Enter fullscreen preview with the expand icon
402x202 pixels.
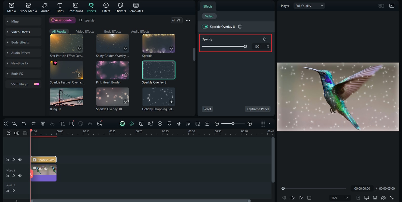coord(392,198)
